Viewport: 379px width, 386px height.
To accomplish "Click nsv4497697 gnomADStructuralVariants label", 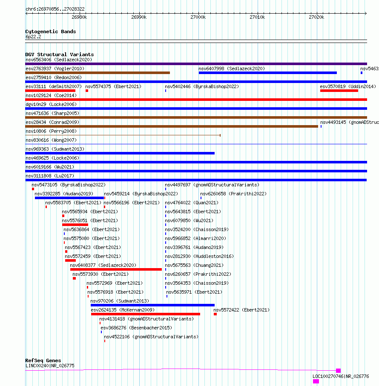I will [x=212, y=185].
